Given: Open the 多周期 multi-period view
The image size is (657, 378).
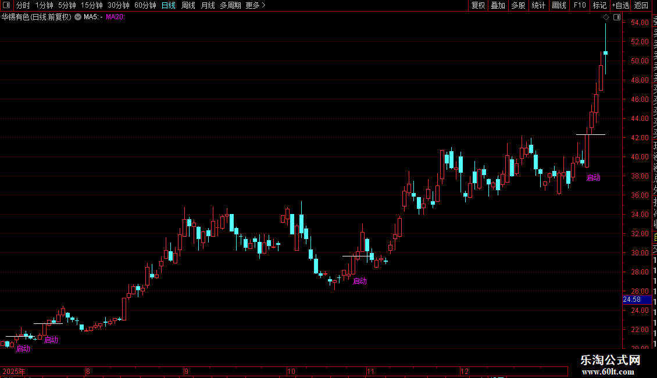Looking at the screenshot, I should (x=230, y=5).
